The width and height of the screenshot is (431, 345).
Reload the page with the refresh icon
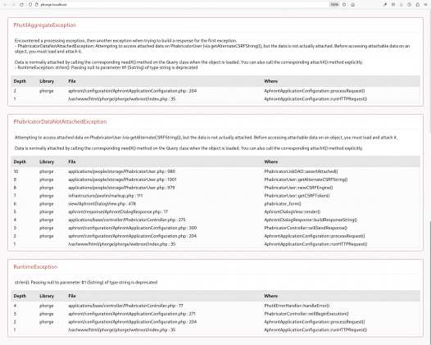(x=21, y=5)
